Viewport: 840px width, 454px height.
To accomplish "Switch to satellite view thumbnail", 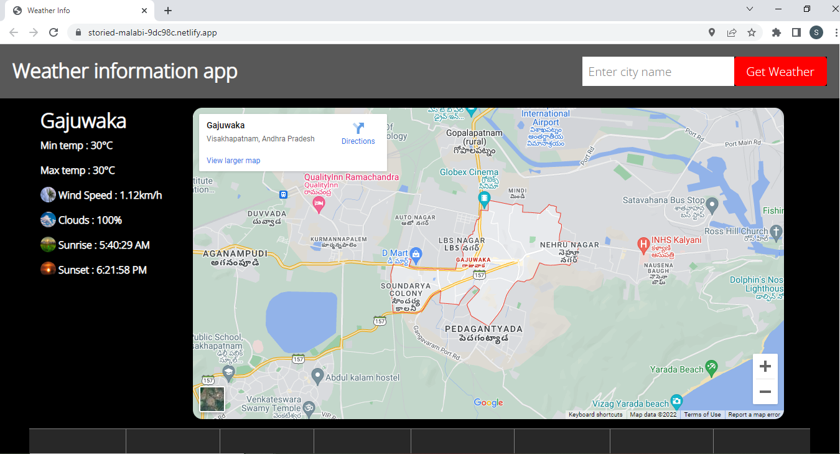I will (x=212, y=399).
